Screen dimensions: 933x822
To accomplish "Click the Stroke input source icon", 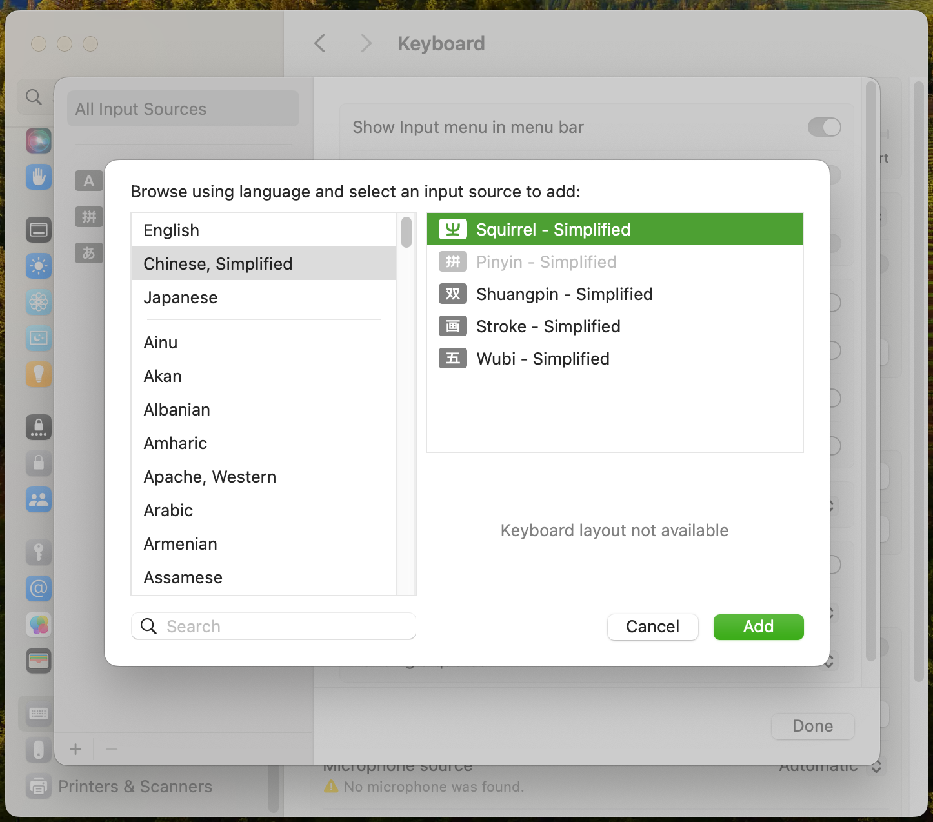I will 453,326.
